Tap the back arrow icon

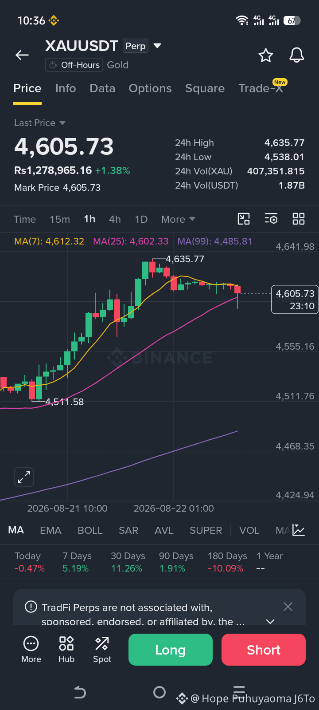point(22,55)
